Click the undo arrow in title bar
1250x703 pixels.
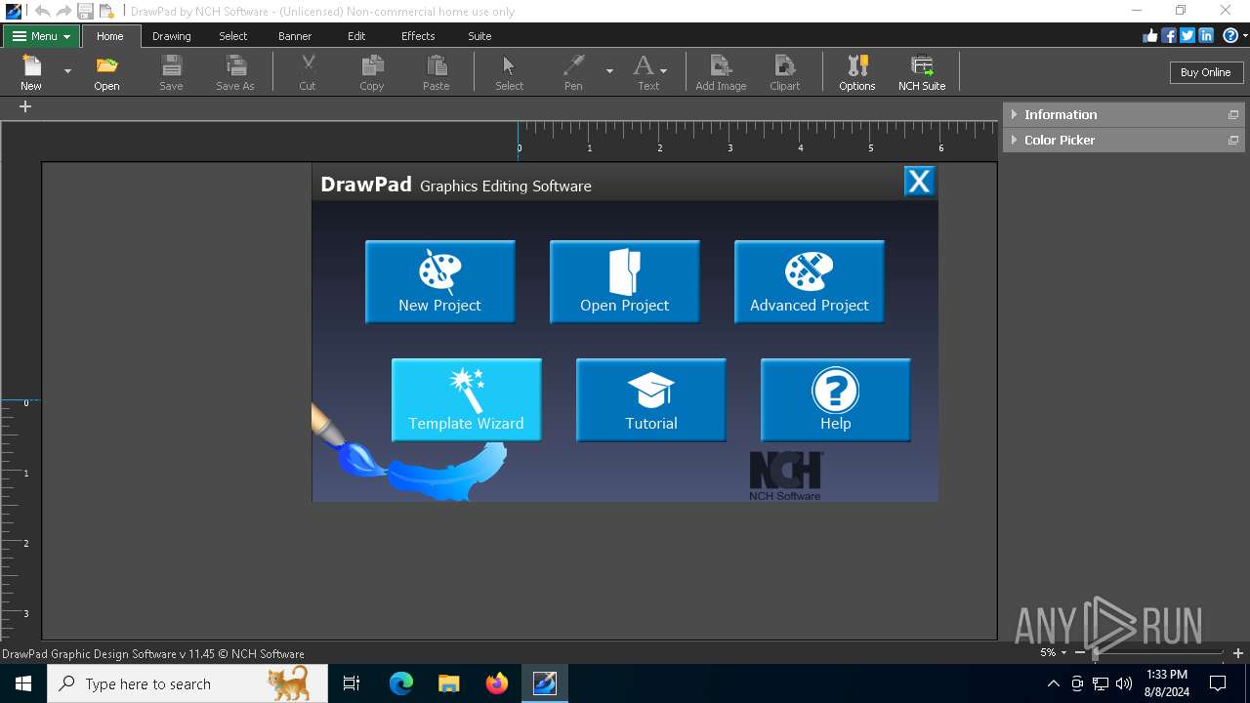(42, 11)
